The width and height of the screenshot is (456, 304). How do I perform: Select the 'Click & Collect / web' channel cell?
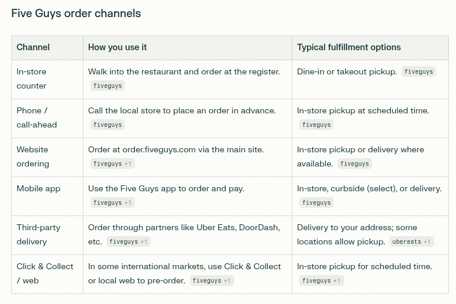pyautogui.click(x=45, y=273)
